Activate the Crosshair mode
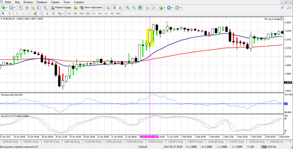 pyautogui.click(x=9, y=14)
